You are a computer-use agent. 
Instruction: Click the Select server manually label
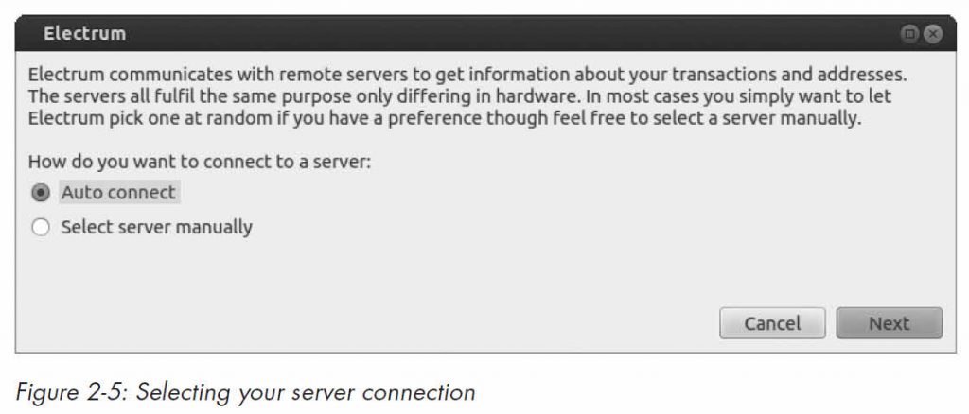[x=156, y=227]
